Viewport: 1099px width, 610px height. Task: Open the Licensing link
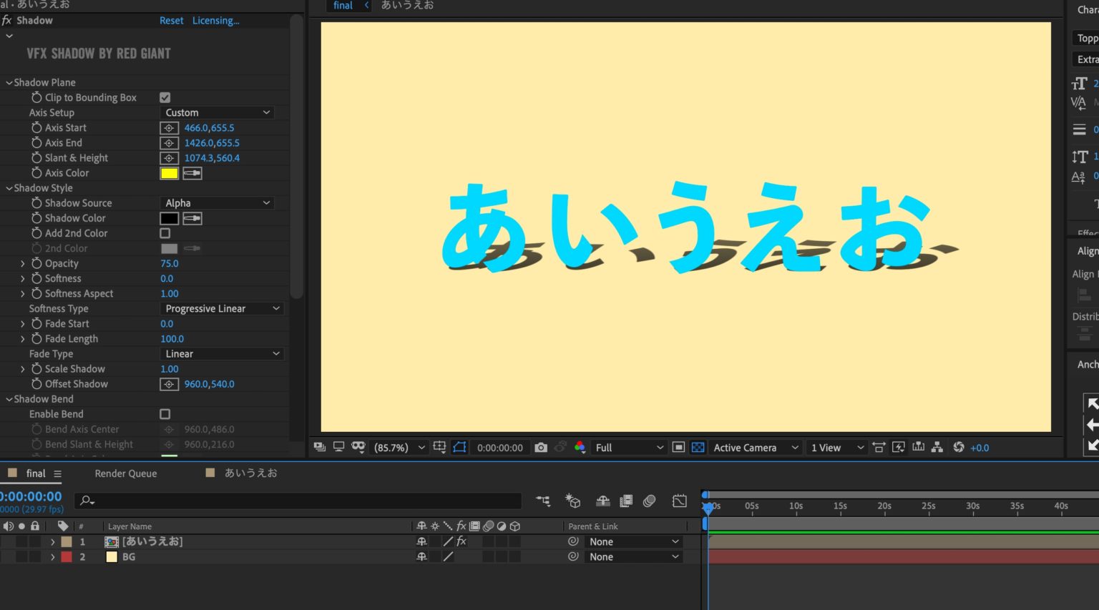(x=215, y=20)
